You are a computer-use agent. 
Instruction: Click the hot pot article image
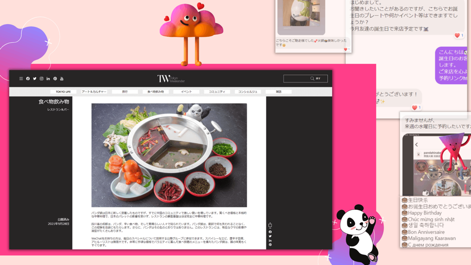pyautogui.click(x=169, y=155)
